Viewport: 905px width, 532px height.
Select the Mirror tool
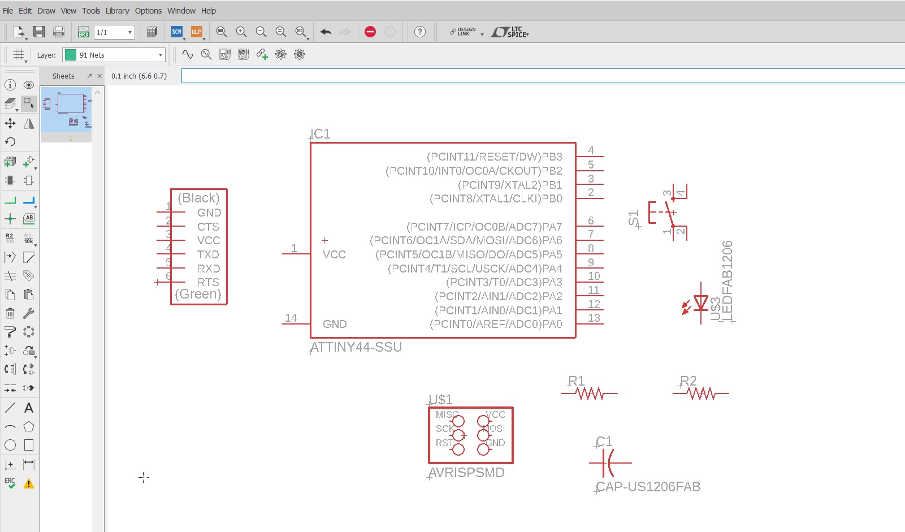click(x=29, y=123)
